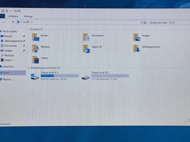Viewport: 190px width, 142px height.
Task: Click the Musique label in sidebar
Action: (x=9, y=55)
